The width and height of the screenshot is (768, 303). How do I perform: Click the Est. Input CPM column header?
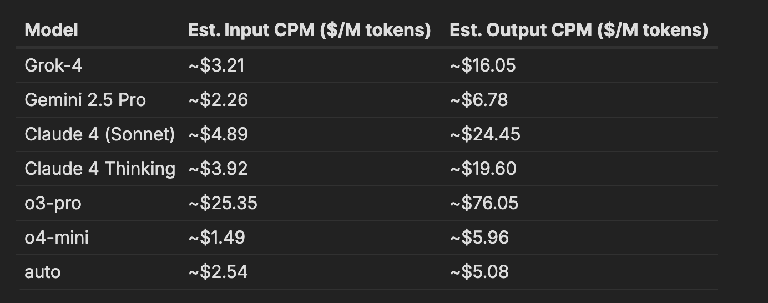point(309,30)
